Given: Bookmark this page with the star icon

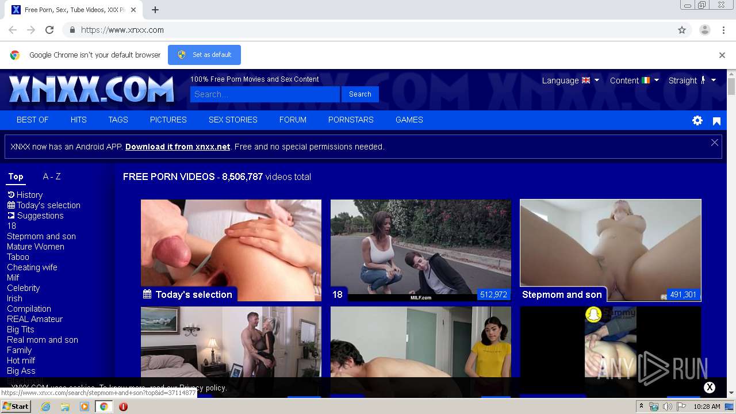Looking at the screenshot, I should coord(682,30).
